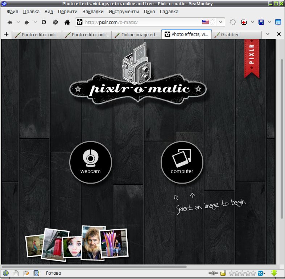Go forward with the forward arrow

[27, 22]
